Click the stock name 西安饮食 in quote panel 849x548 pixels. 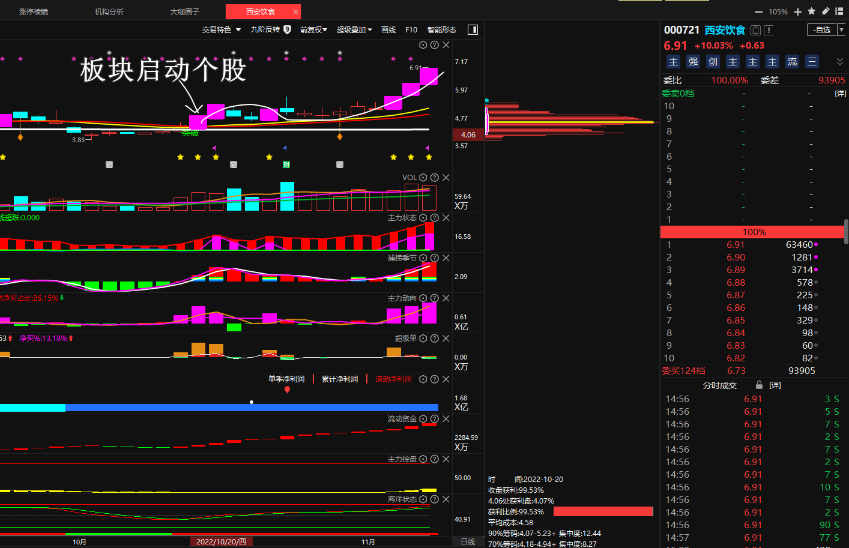725,30
